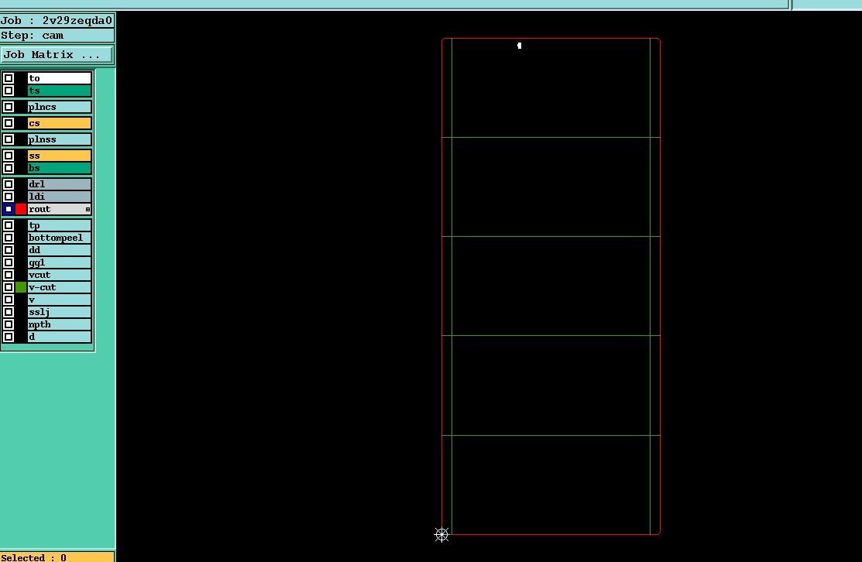The image size is (862, 562).
Task: Toggle the checkbox for layer drl
Action: tap(9, 184)
